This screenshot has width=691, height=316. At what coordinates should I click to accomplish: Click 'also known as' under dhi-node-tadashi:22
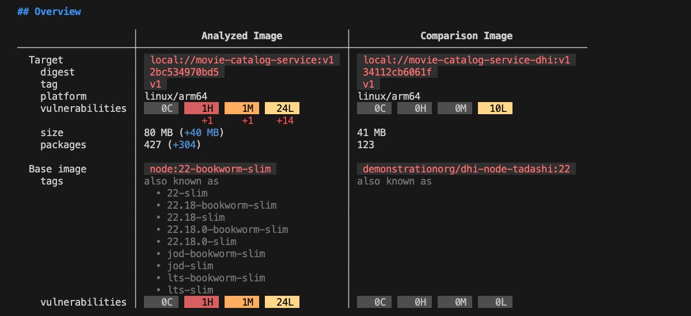pyautogui.click(x=394, y=181)
